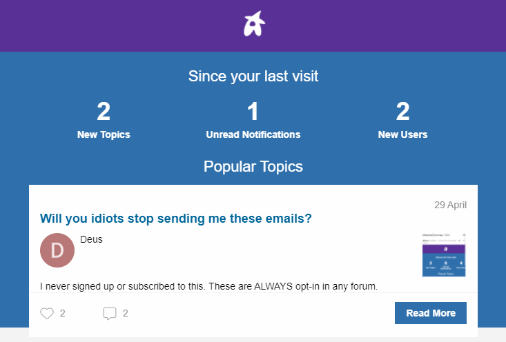Open the Deus avatar circle

coord(57,251)
